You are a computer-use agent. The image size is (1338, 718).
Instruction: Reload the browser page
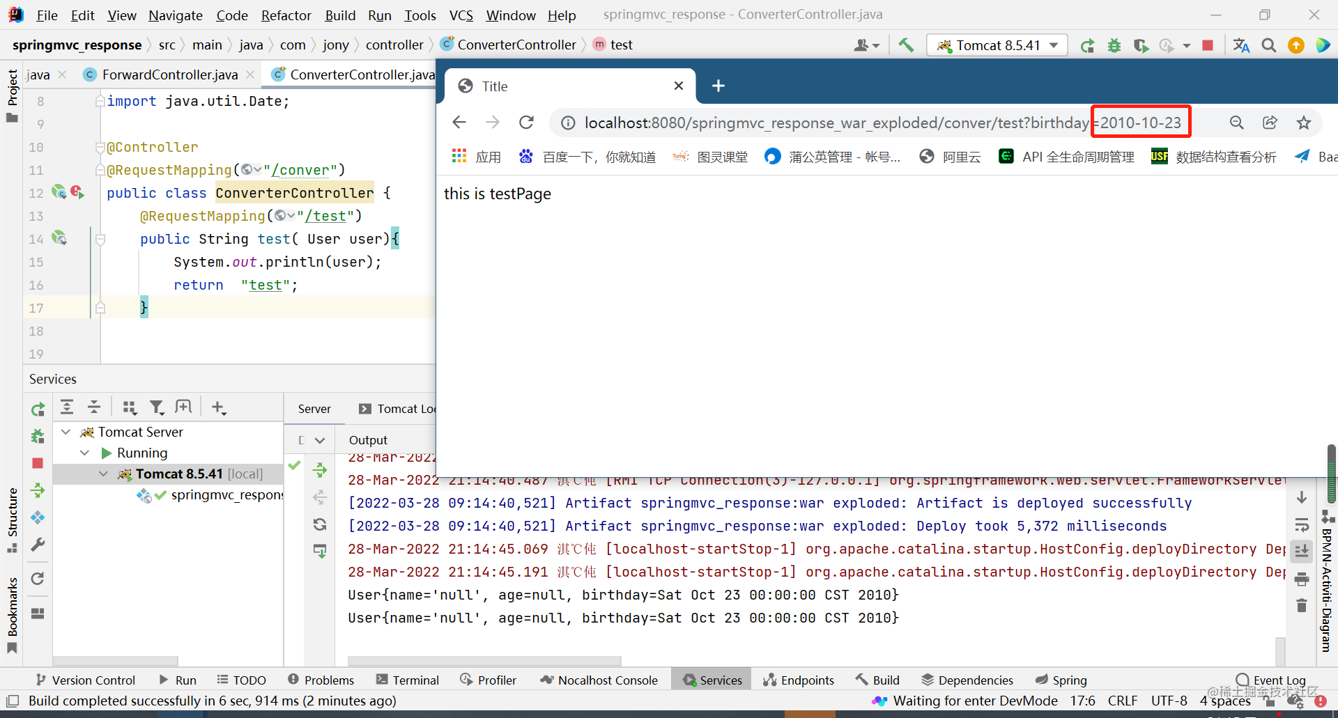(527, 123)
